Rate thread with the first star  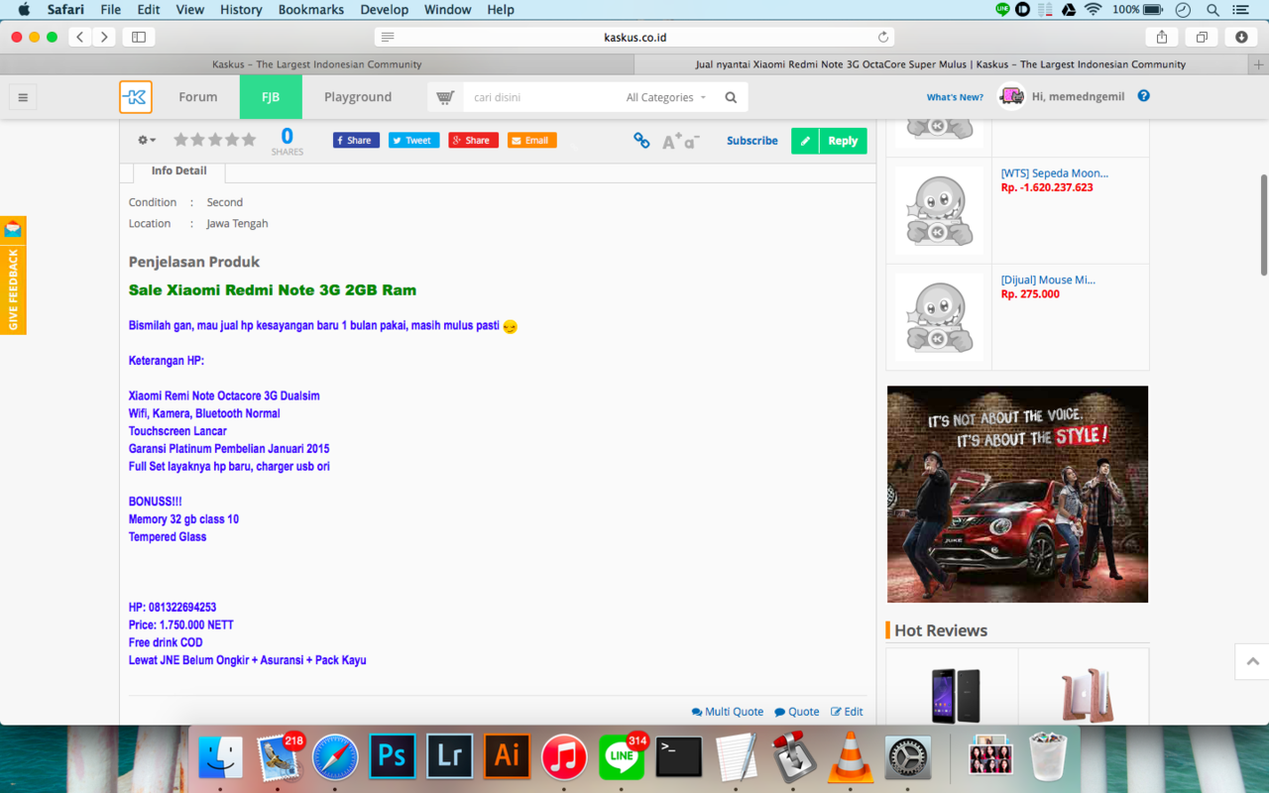tap(180, 140)
